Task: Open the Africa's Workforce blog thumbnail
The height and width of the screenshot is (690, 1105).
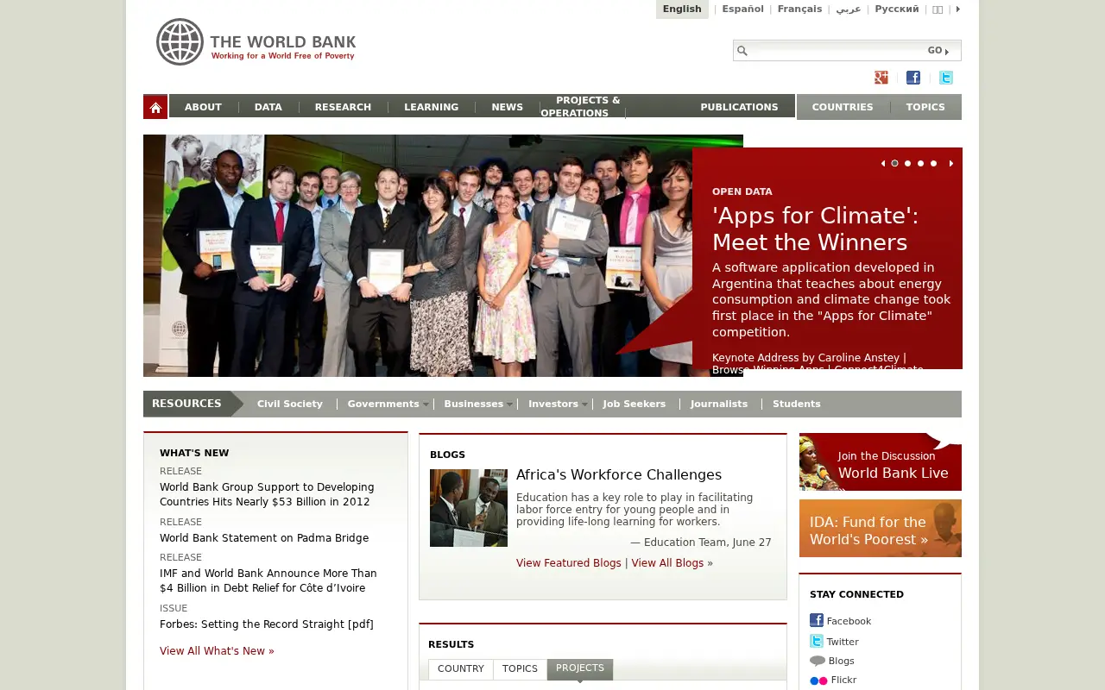Action: point(469,508)
